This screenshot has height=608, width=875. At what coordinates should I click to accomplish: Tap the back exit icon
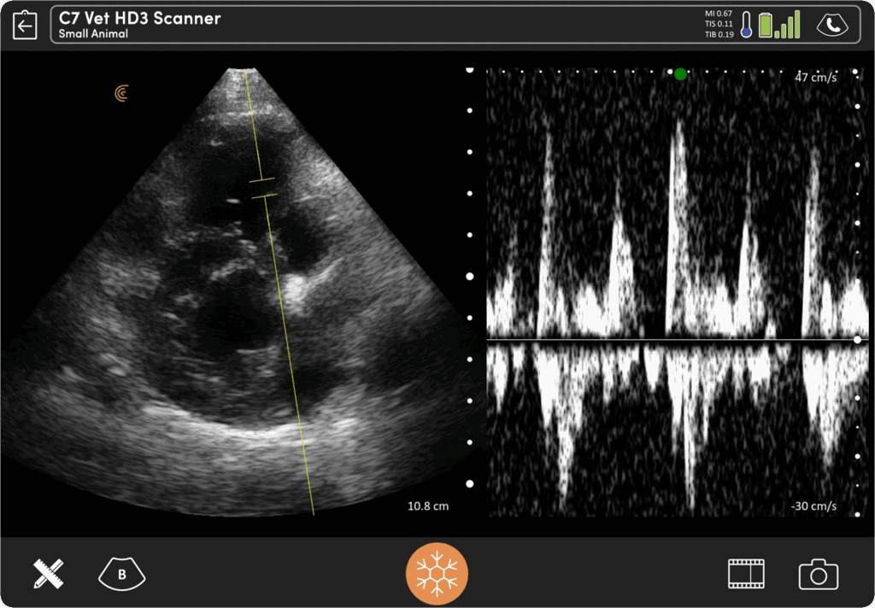(26, 26)
